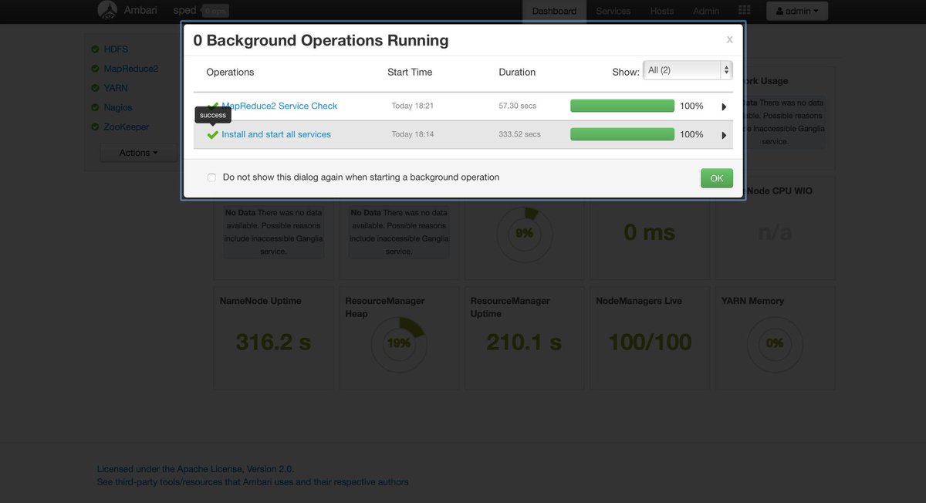Expand the MapReduce2 Service Check operation arrow
Viewport: 926px width, 503px height.
724,106
